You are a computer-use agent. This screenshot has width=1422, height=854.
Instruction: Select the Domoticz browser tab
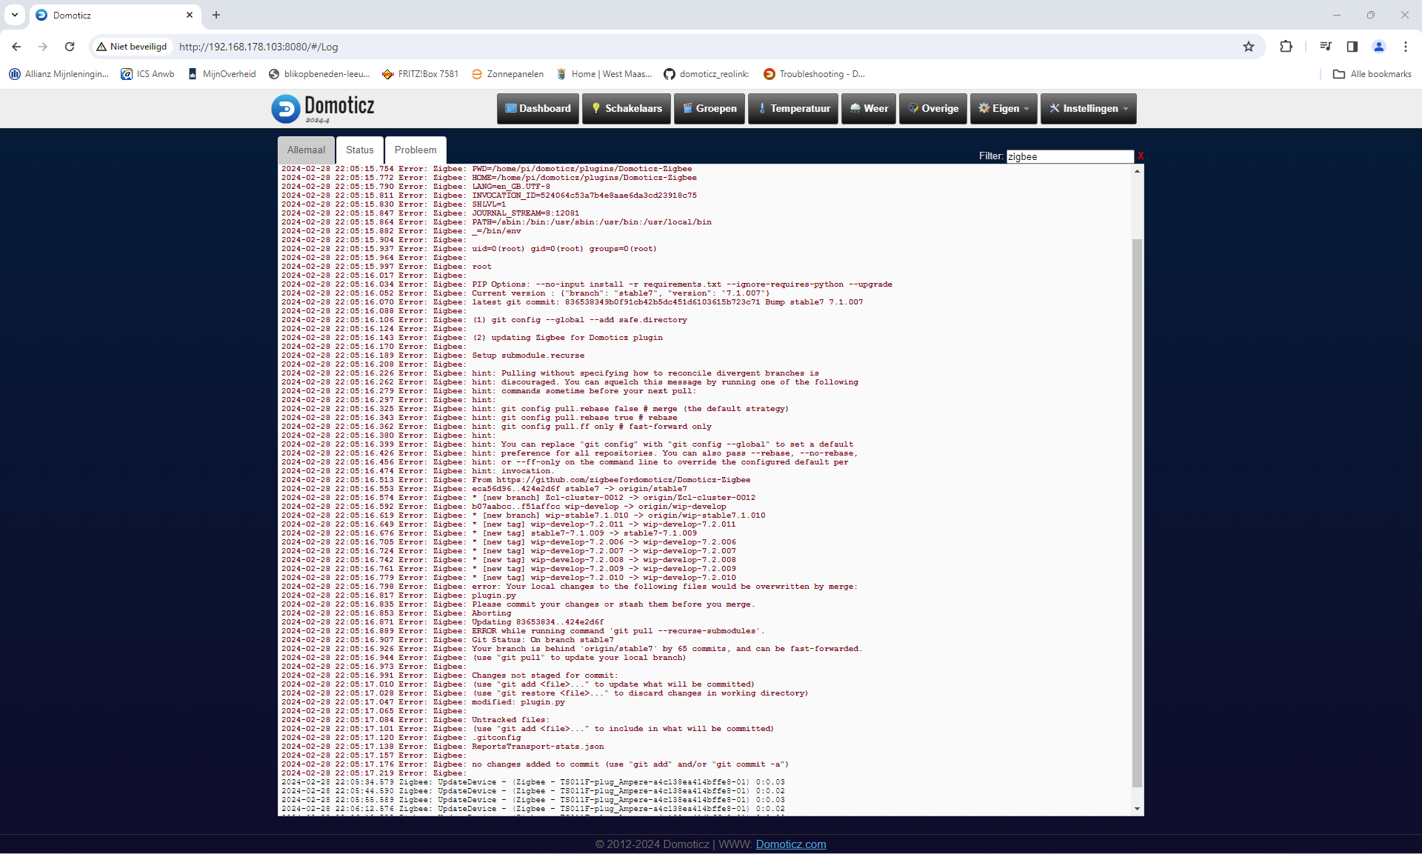[x=115, y=15]
